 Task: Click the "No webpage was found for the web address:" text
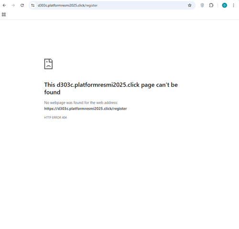81,103
